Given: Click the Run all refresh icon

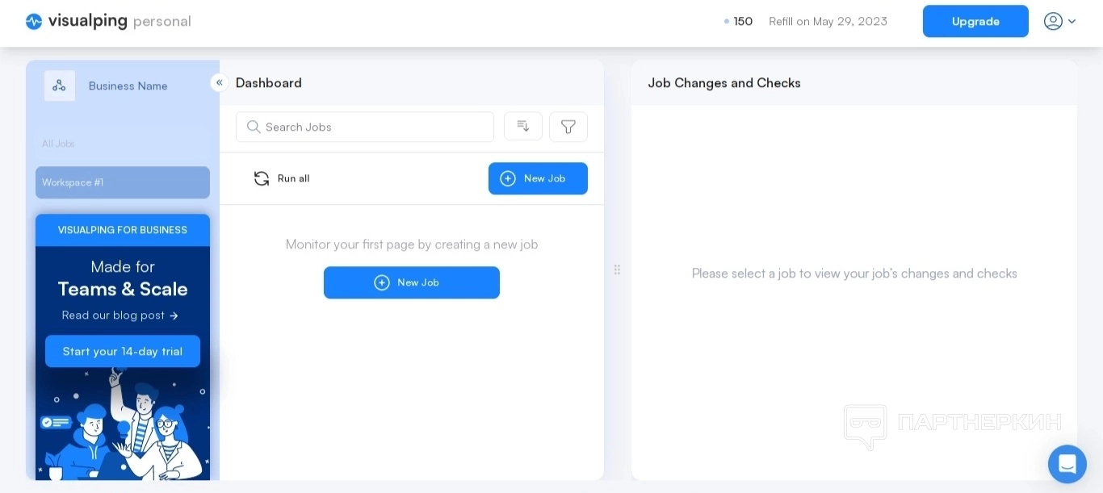Looking at the screenshot, I should click(x=262, y=178).
